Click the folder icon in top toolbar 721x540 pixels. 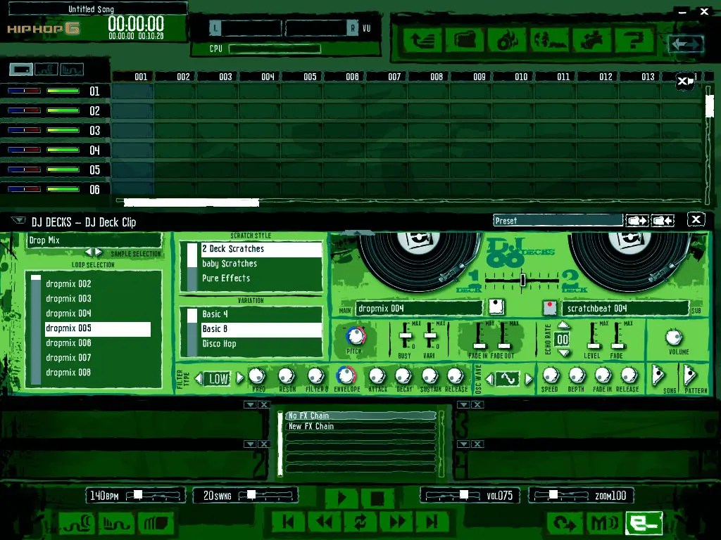tap(464, 40)
